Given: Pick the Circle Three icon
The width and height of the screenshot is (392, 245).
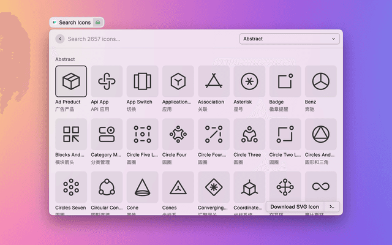Looking at the screenshot, I should pyautogui.click(x=249, y=134).
